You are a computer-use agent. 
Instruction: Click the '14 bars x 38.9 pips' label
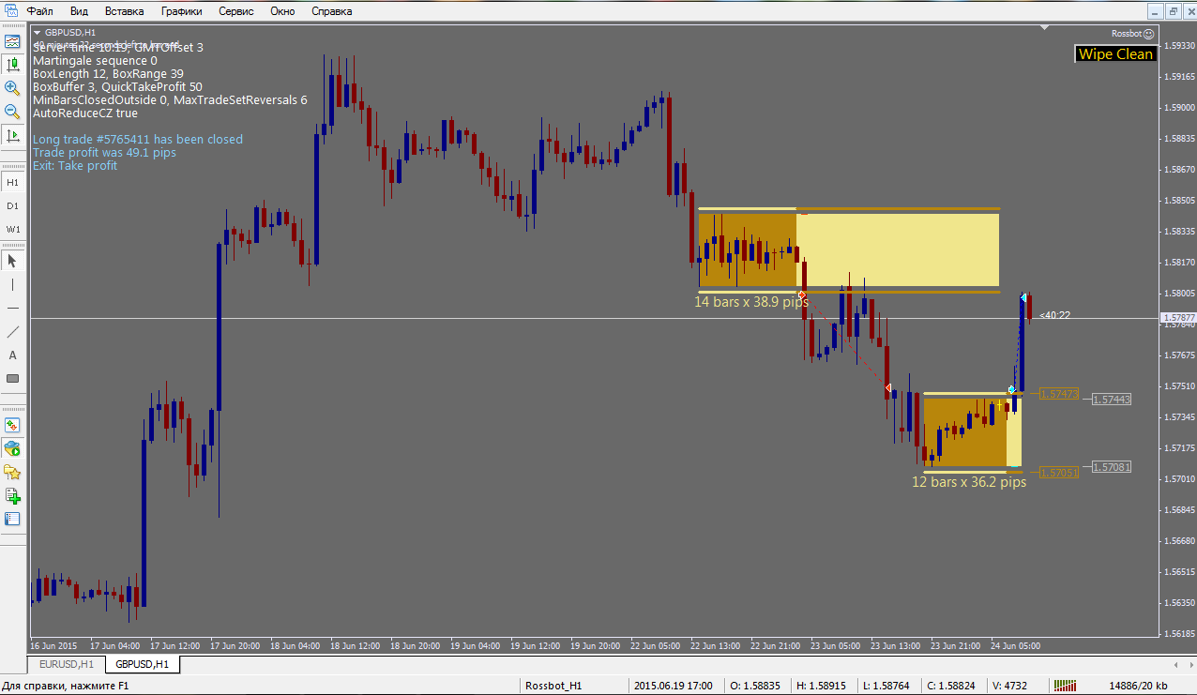(751, 302)
